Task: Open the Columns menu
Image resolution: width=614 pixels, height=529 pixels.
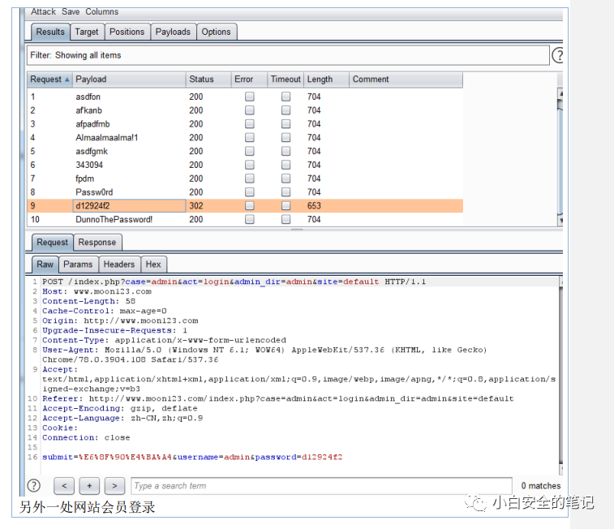Action: (x=102, y=11)
